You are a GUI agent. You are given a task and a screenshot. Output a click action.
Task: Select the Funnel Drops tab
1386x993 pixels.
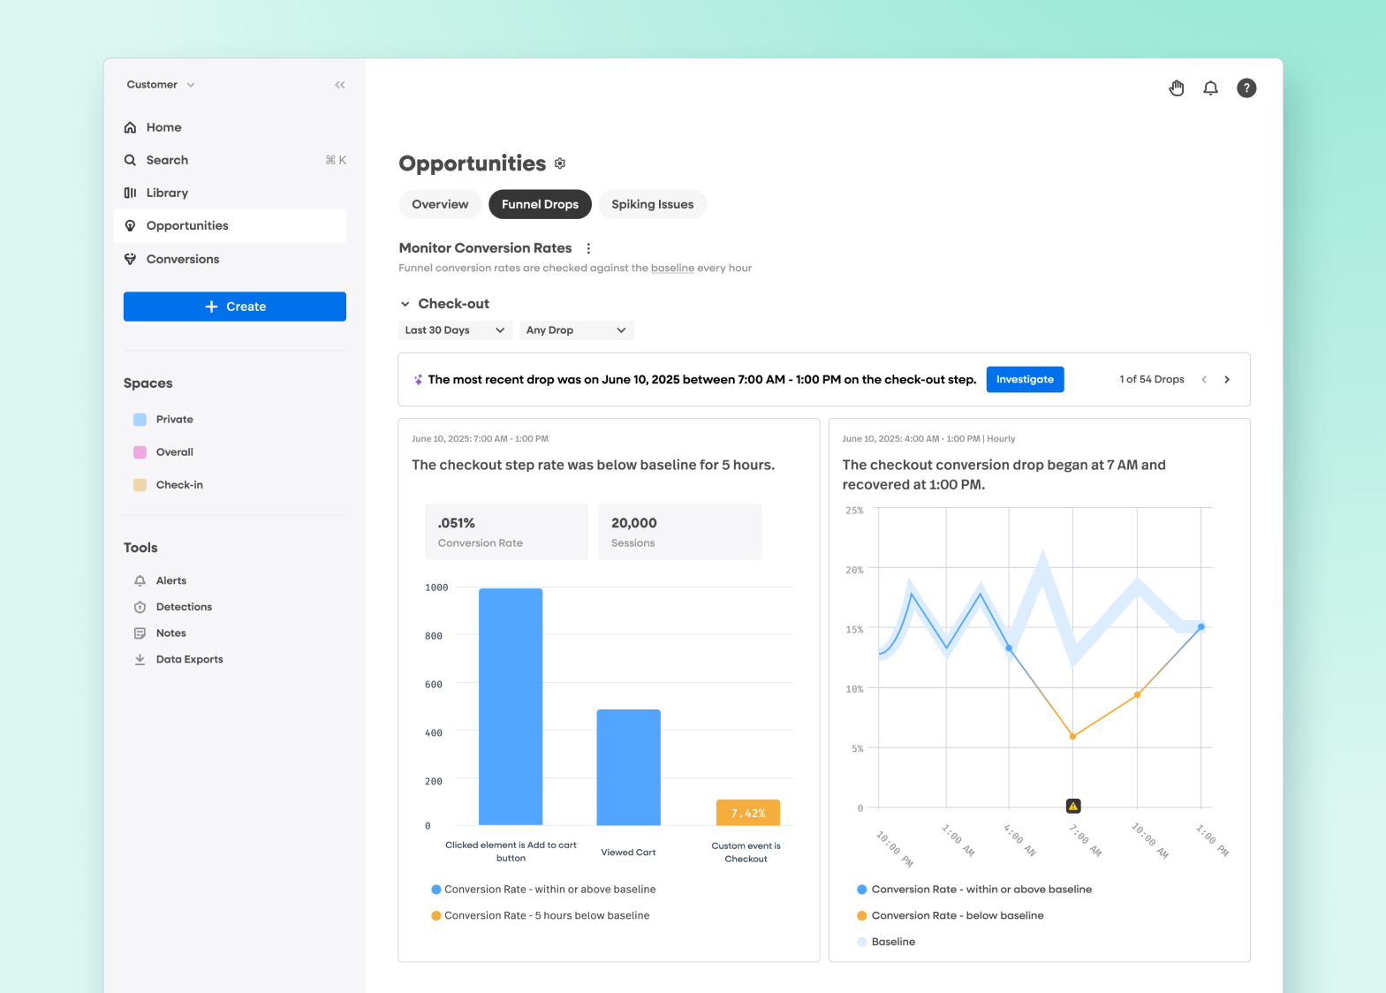point(540,204)
